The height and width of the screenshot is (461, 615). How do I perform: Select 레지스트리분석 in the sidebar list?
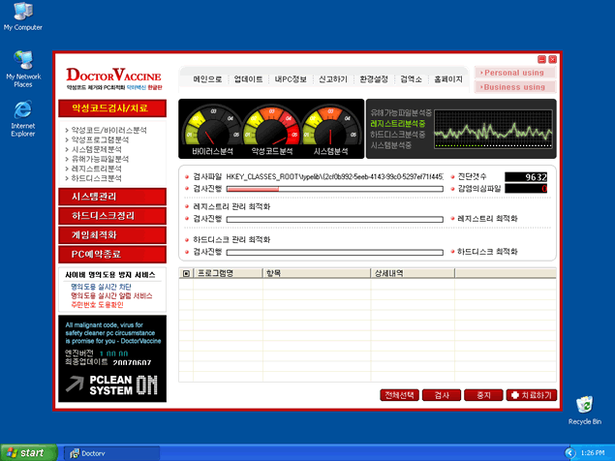97,169
